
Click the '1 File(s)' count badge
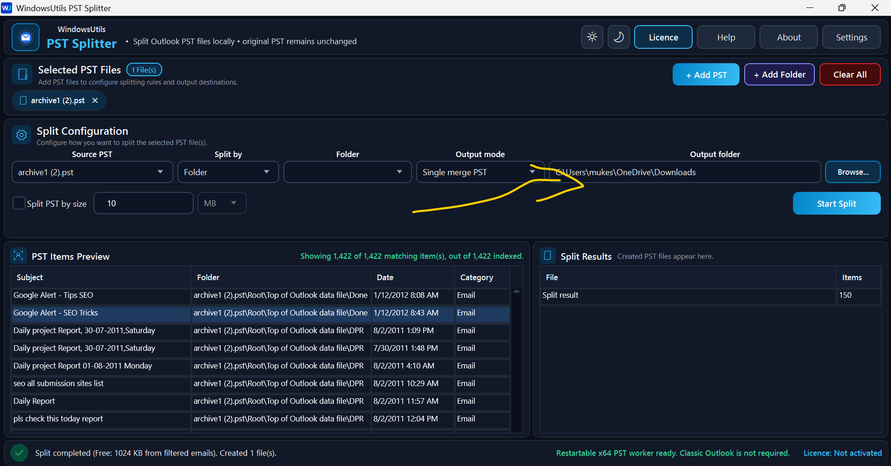(144, 70)
